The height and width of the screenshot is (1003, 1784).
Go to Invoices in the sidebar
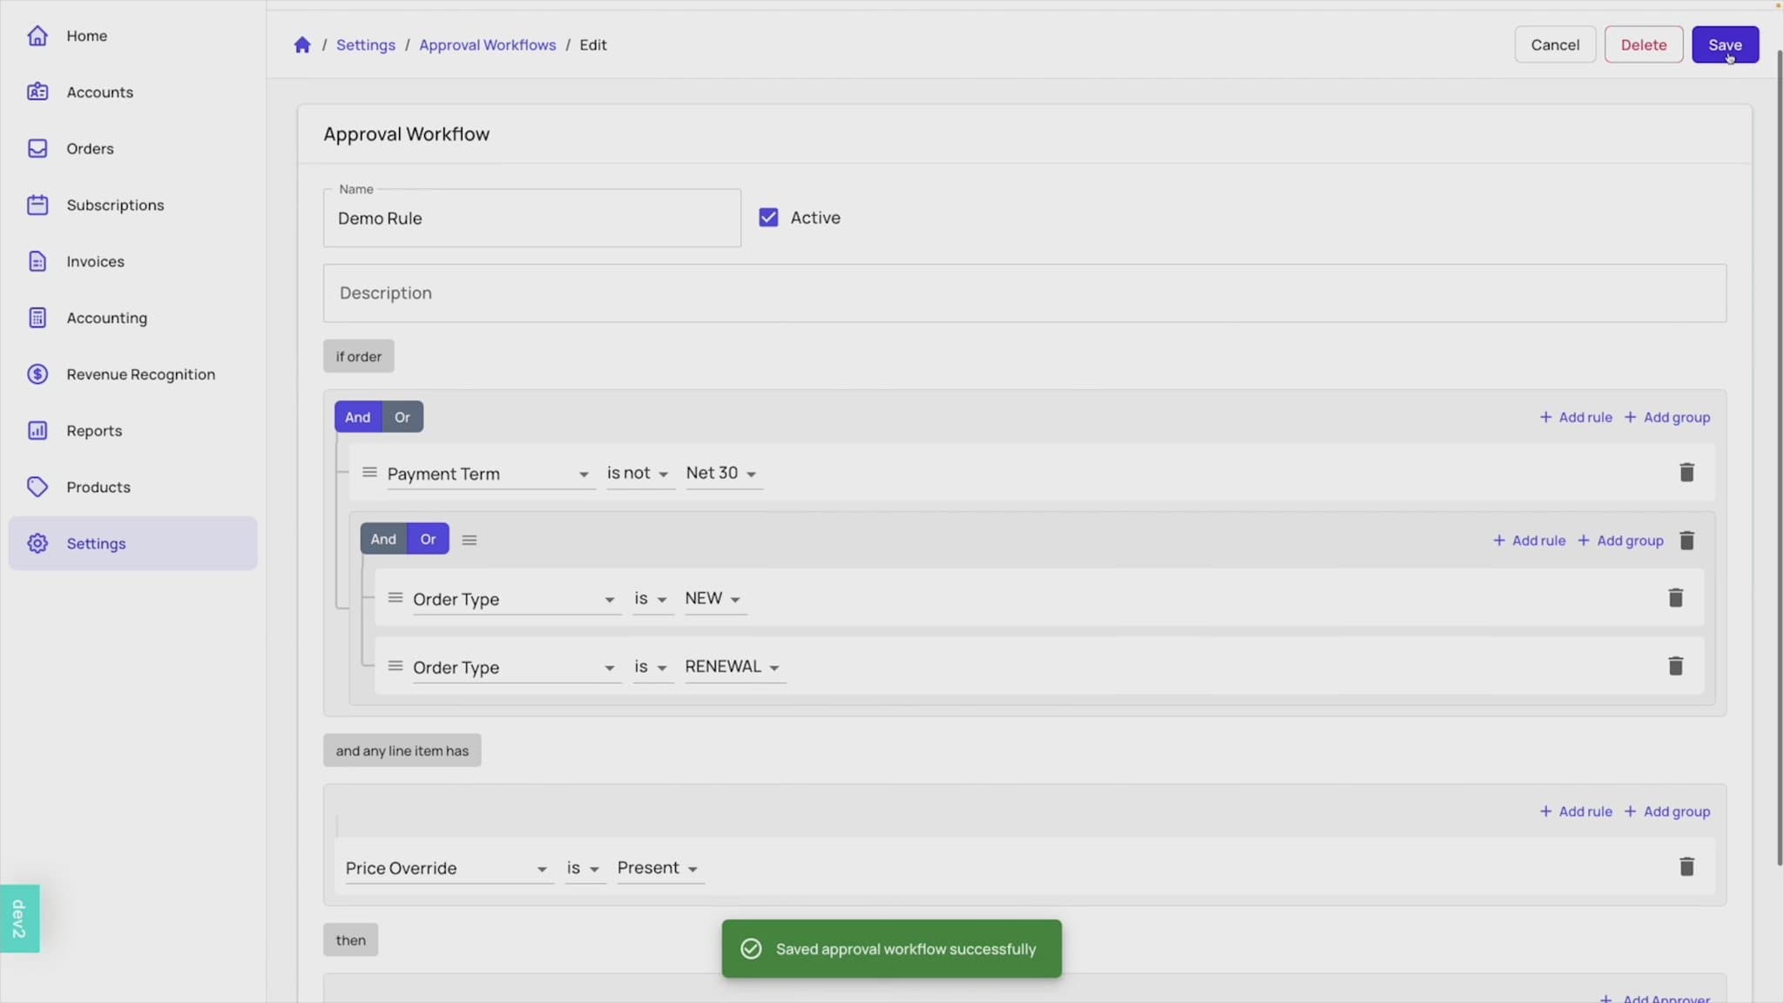[x=95, y=262]
